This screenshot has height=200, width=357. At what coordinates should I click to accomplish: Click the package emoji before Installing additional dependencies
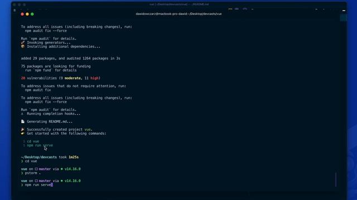pos(23,47)
